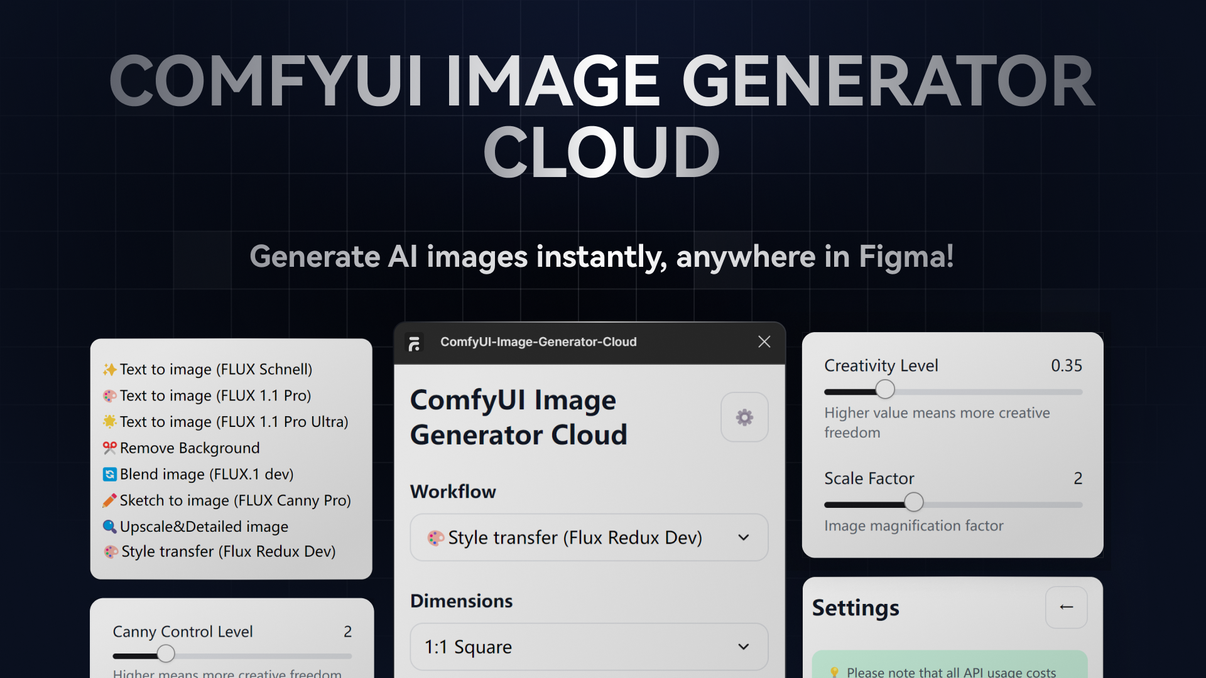Image resolution: width=1206 pixels, height=678 pixels.
Task: Adjust the Creativity Level slider
Action: (886, 389)
